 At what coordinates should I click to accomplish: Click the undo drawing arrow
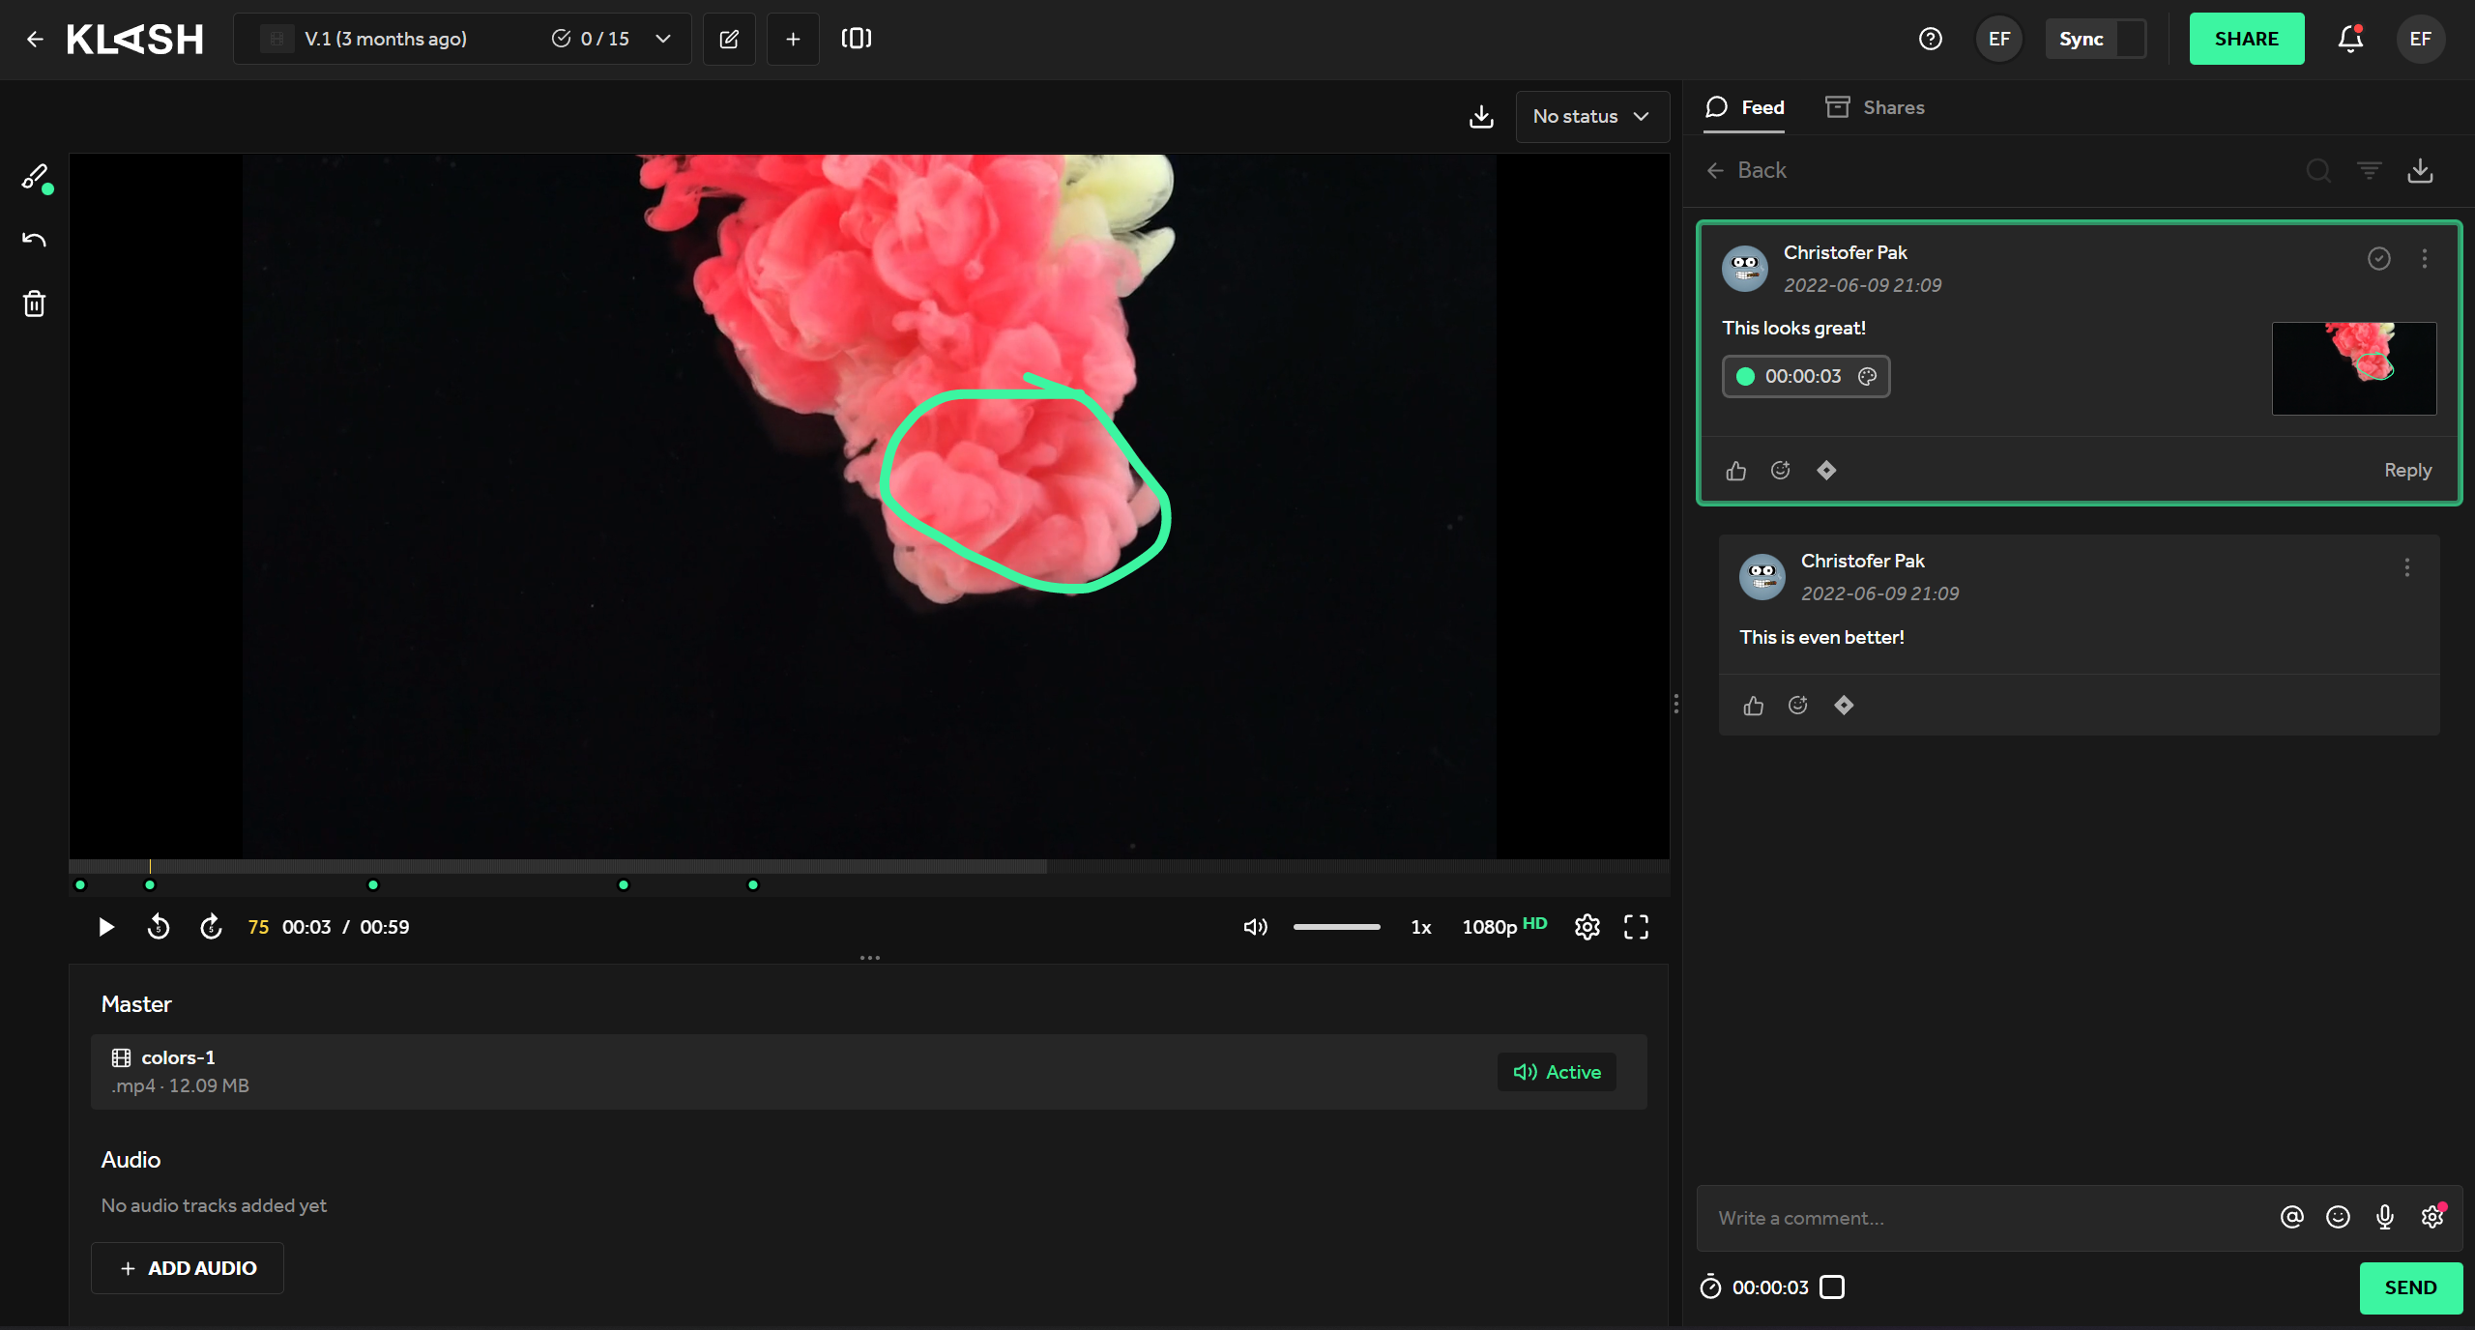click(x=35, y=240)
